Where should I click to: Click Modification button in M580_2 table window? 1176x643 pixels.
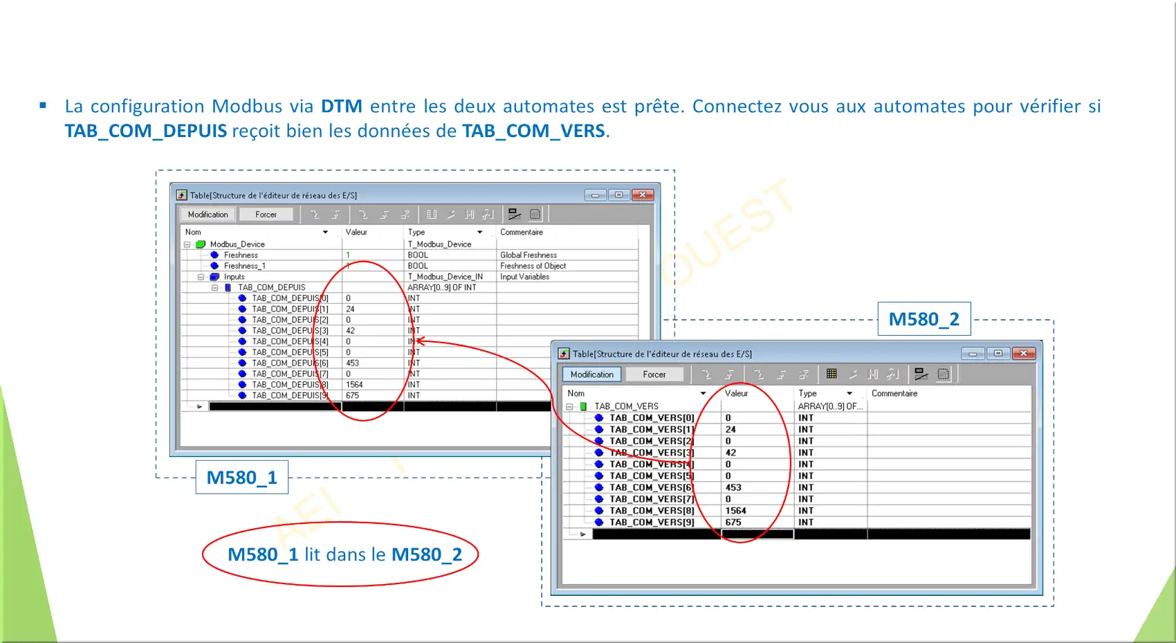pos(592,374)
